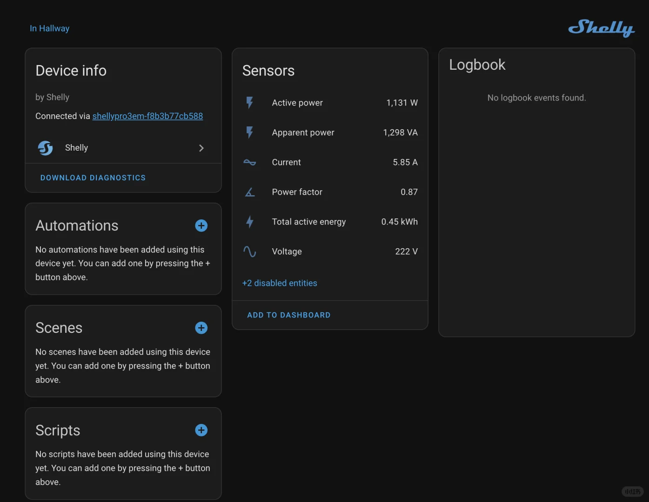Add a new scene with plus button
Screen dimensions: 649x502
(x=201, y=328)
